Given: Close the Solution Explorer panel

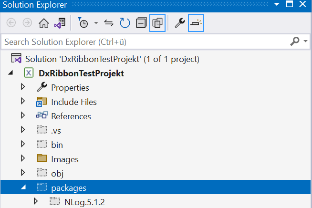Looking at the screenshot, I should tap(302, 4).
